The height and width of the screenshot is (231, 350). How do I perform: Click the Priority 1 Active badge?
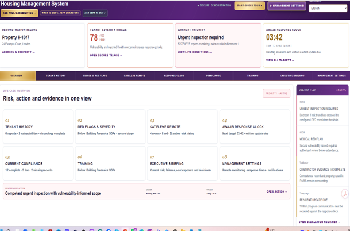coord(276,93)
